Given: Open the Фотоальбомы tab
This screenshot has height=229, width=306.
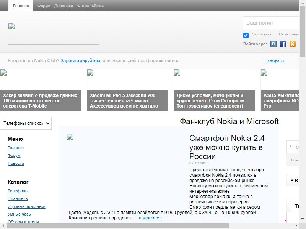Looking at the screenshot, I should (x=91, y=6).
